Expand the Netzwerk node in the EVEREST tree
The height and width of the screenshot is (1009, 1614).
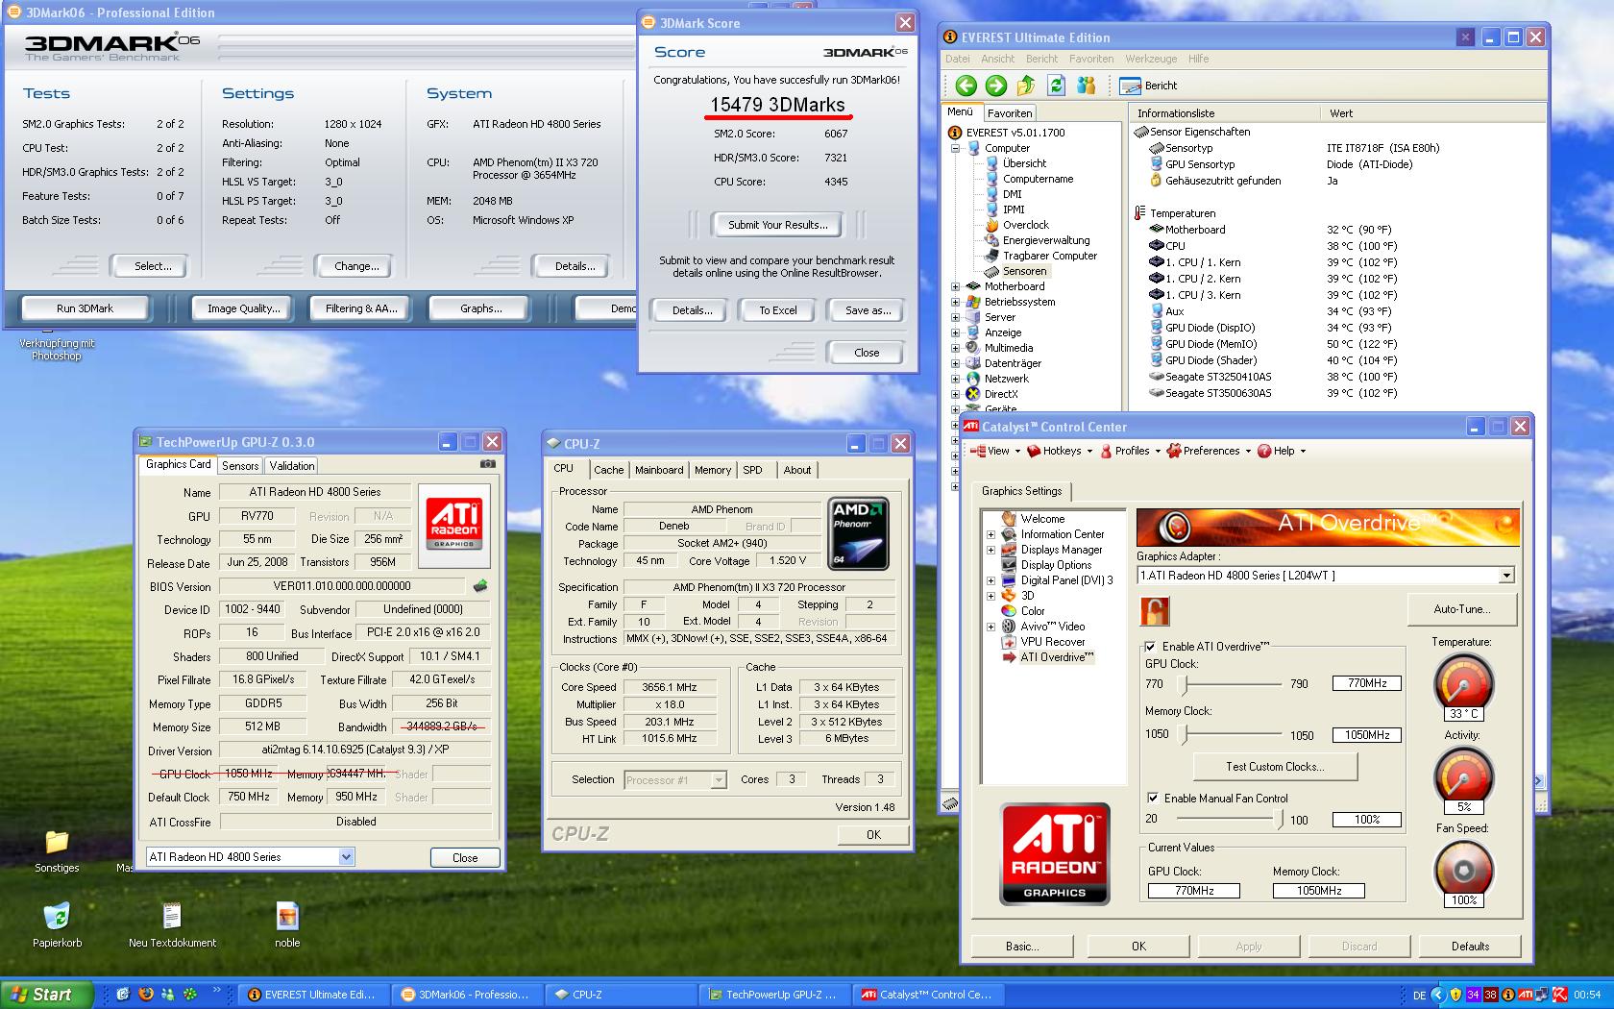click(956, 379)
